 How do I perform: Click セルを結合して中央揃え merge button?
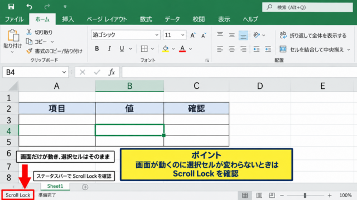(312, 49)
